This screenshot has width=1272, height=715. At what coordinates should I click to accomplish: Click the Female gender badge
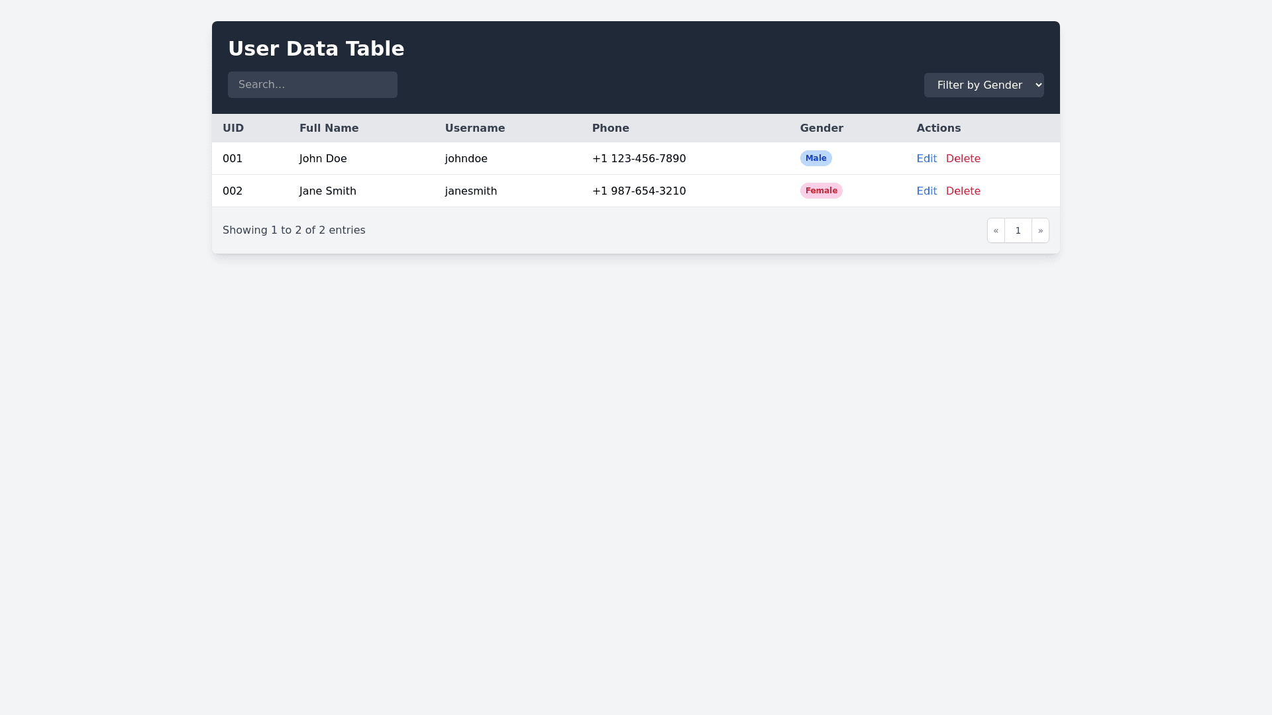(821, 191)
